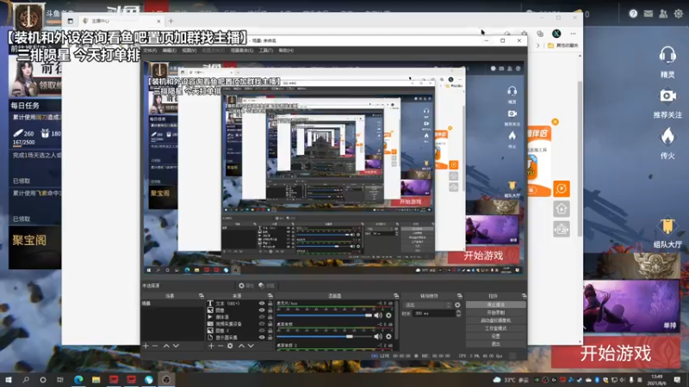Move source up with arrow icon
The image size is (689, 387).
click(241, 346)
